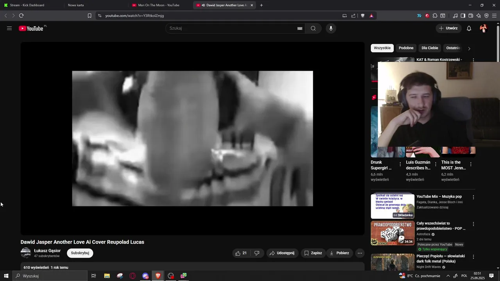Open the Brave playlist music note icon
Screen dimensions: 500x281
(455, 16)
